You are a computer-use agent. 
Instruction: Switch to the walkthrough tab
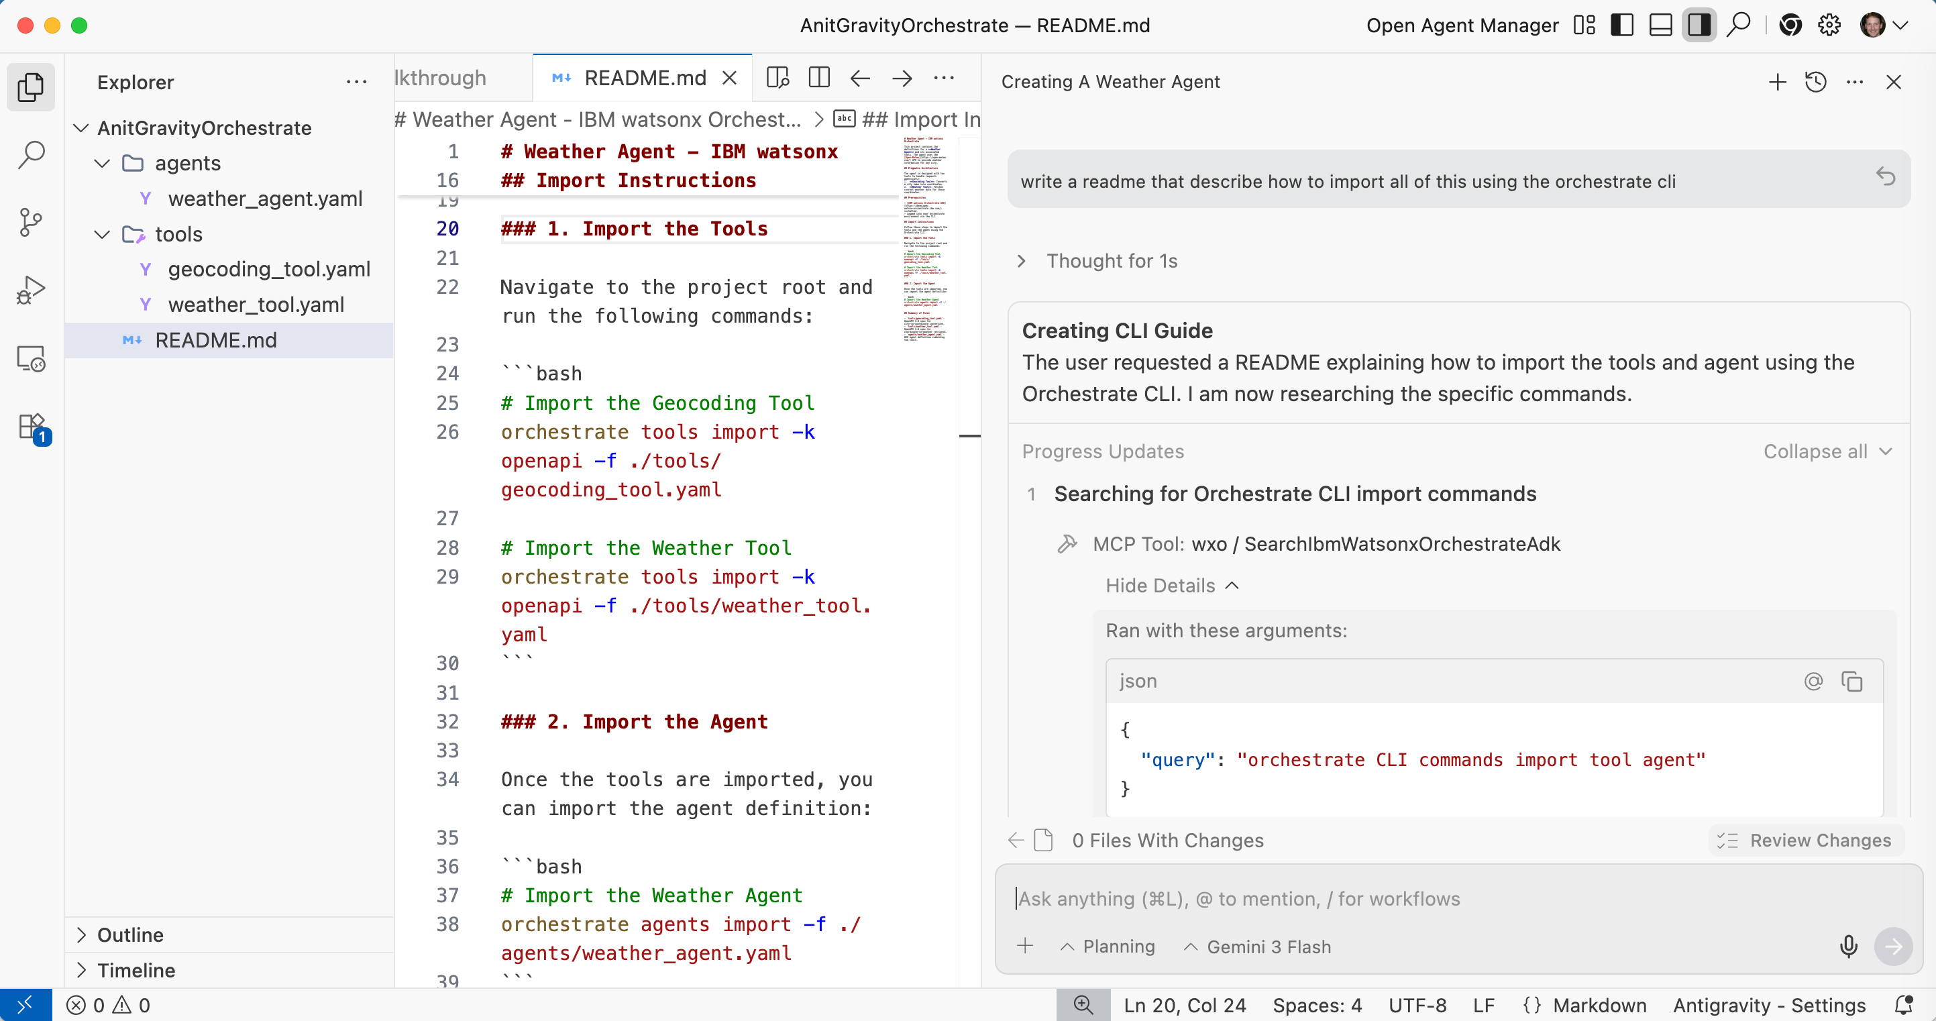pos(439,77)
